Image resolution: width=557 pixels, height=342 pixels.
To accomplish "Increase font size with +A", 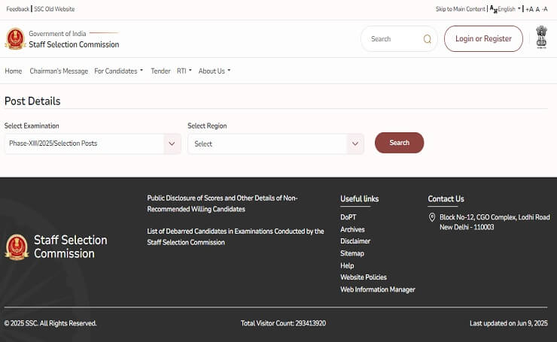I will click(x=529, y=9).
